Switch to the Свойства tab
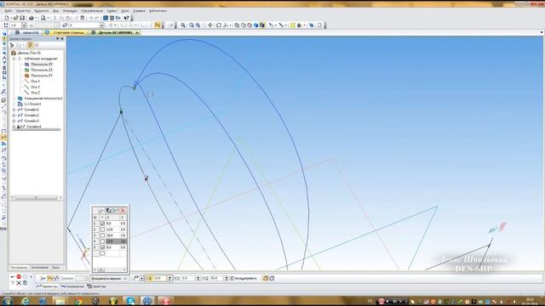Screen dimensions: 545x306 96,286
